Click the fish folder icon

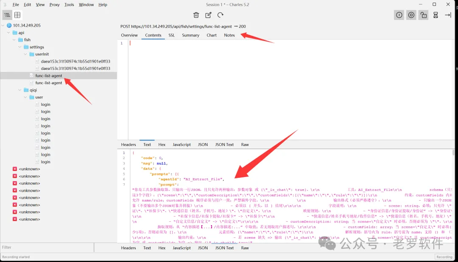pos(20,40)
